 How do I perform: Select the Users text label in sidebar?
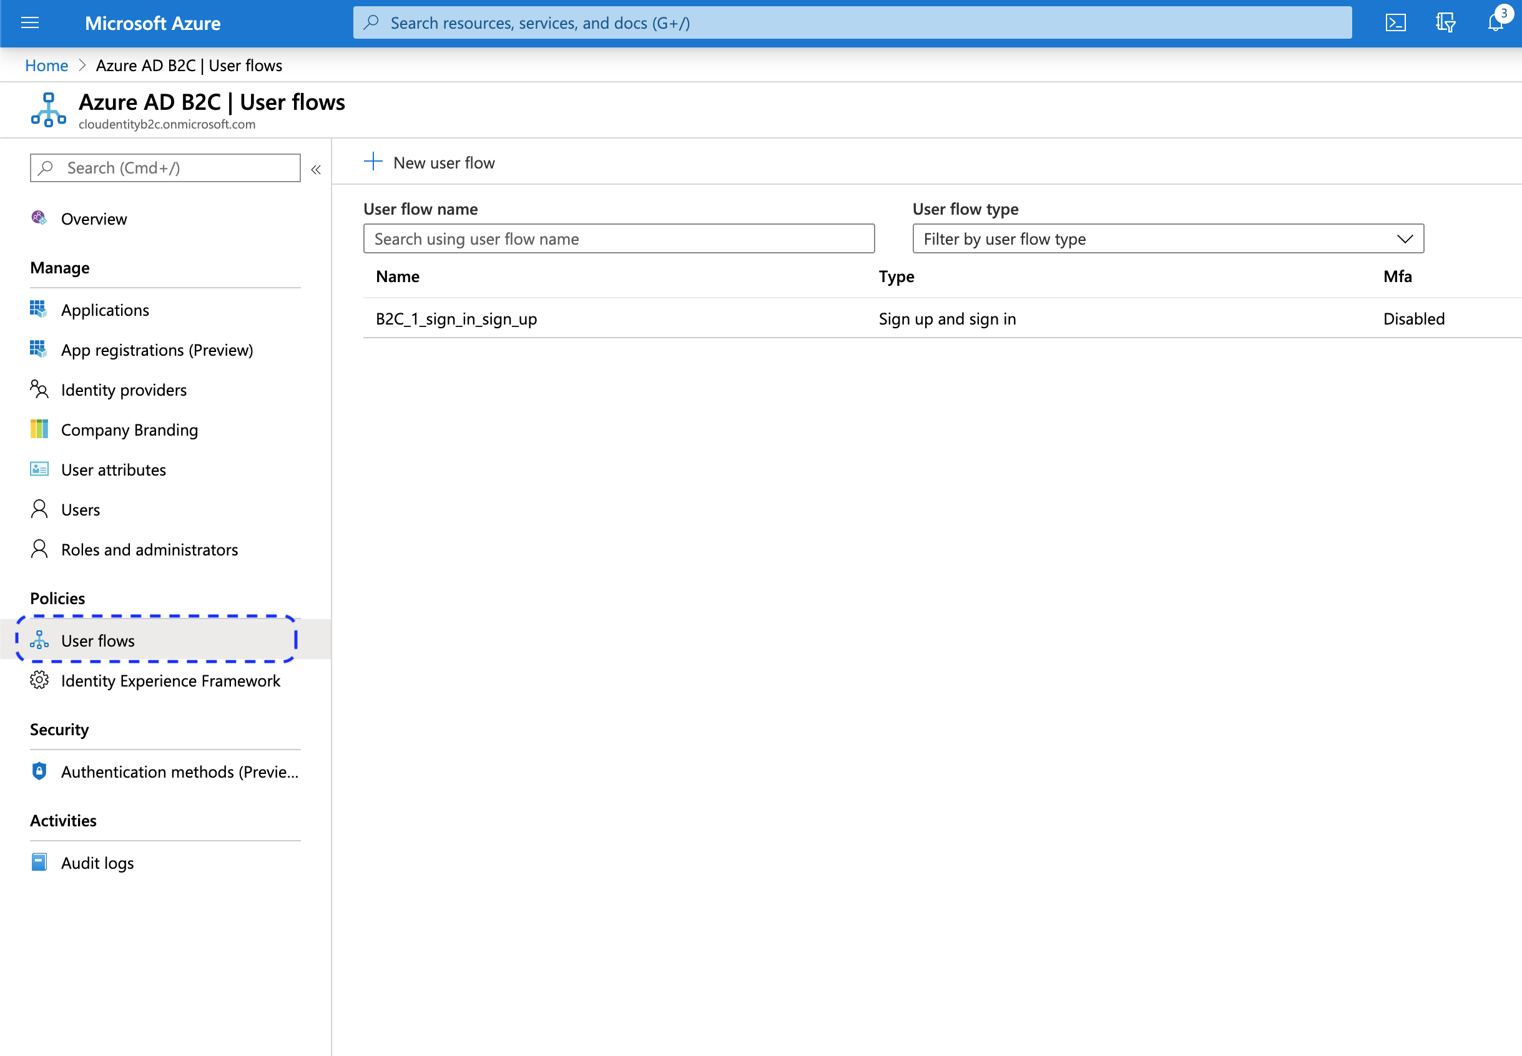tap(80, 509)
